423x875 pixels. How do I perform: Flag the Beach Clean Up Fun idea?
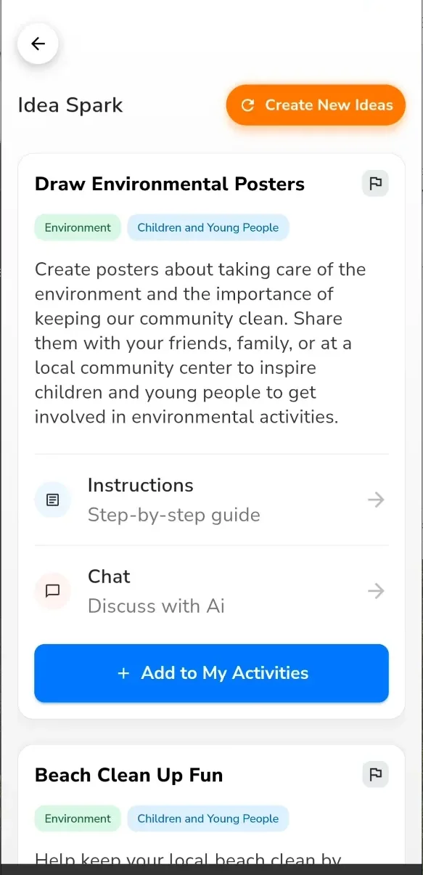click(x=375, y=774)
